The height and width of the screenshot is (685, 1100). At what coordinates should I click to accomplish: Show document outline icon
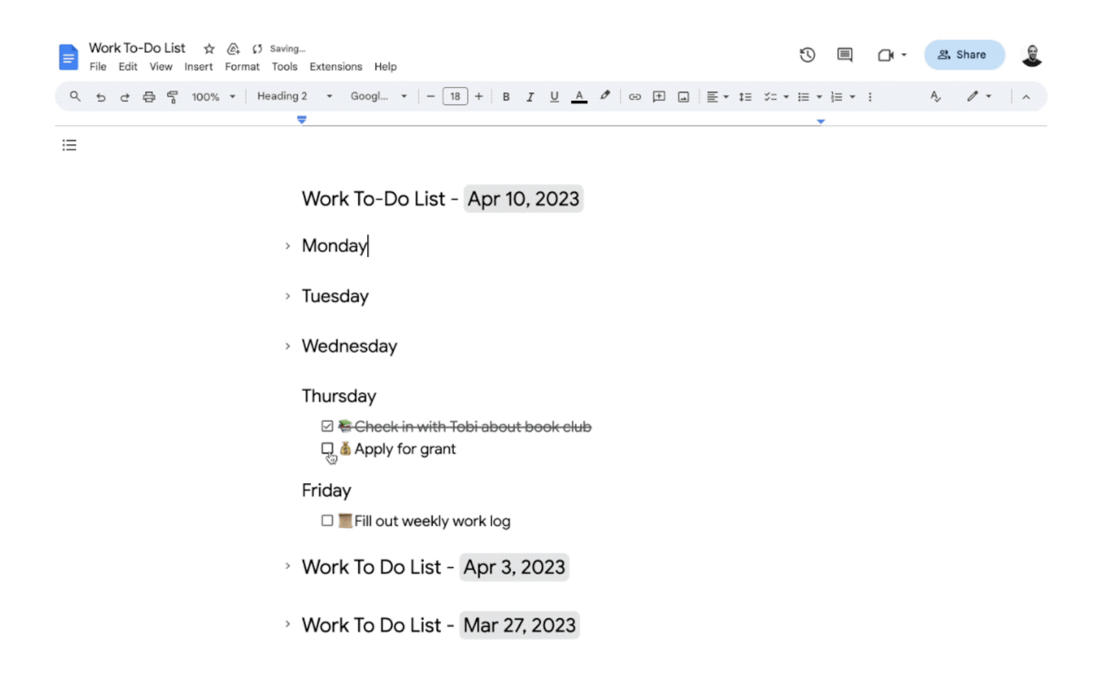[69, 145]
